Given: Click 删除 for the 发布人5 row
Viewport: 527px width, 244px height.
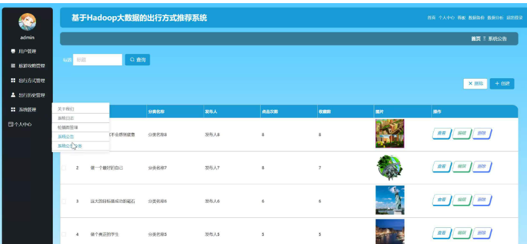Looking at the screenshot, I should coord(482,233).
